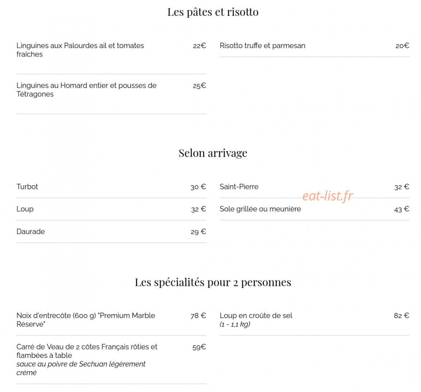
Task: Click the 43 € Sole price
Action: (401, 209)
